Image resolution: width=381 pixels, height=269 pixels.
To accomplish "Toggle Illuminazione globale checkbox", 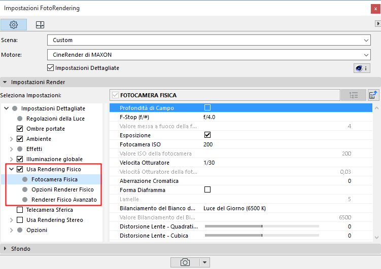I will coord(20,159).
